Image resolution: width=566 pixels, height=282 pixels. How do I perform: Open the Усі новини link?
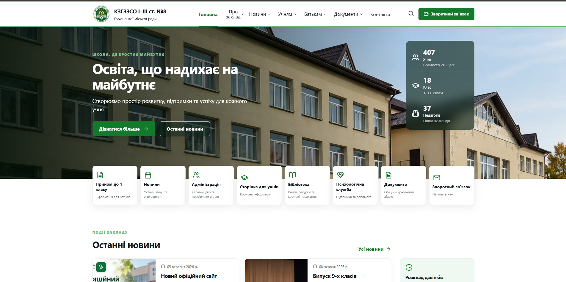(374, 249)
